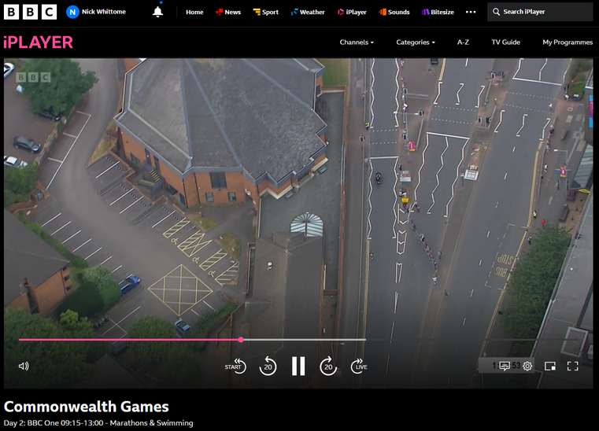599x431 pixels.
Task: Enable picture-in-picture mode
Action: (x=550, y=366)
